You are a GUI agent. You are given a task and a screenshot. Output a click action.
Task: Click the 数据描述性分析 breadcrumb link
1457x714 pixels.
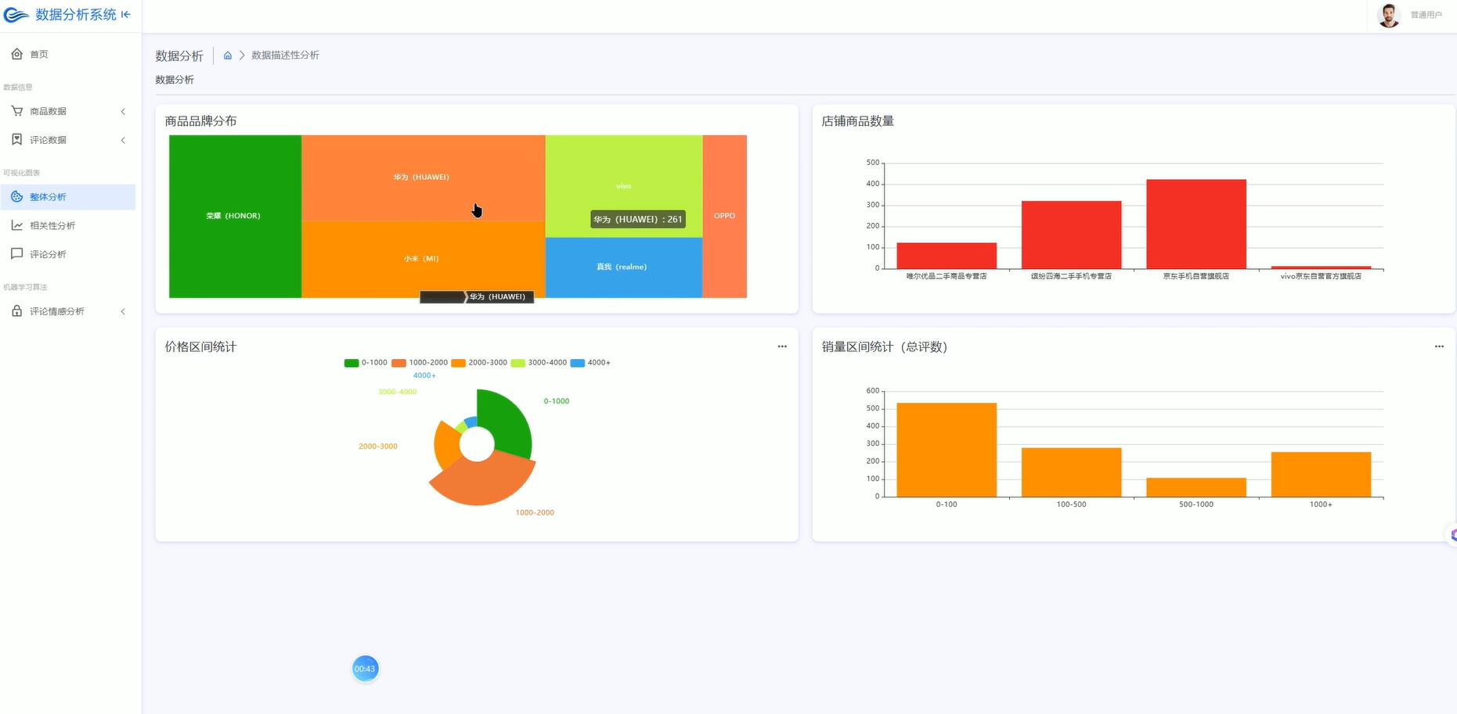(283, 55)
